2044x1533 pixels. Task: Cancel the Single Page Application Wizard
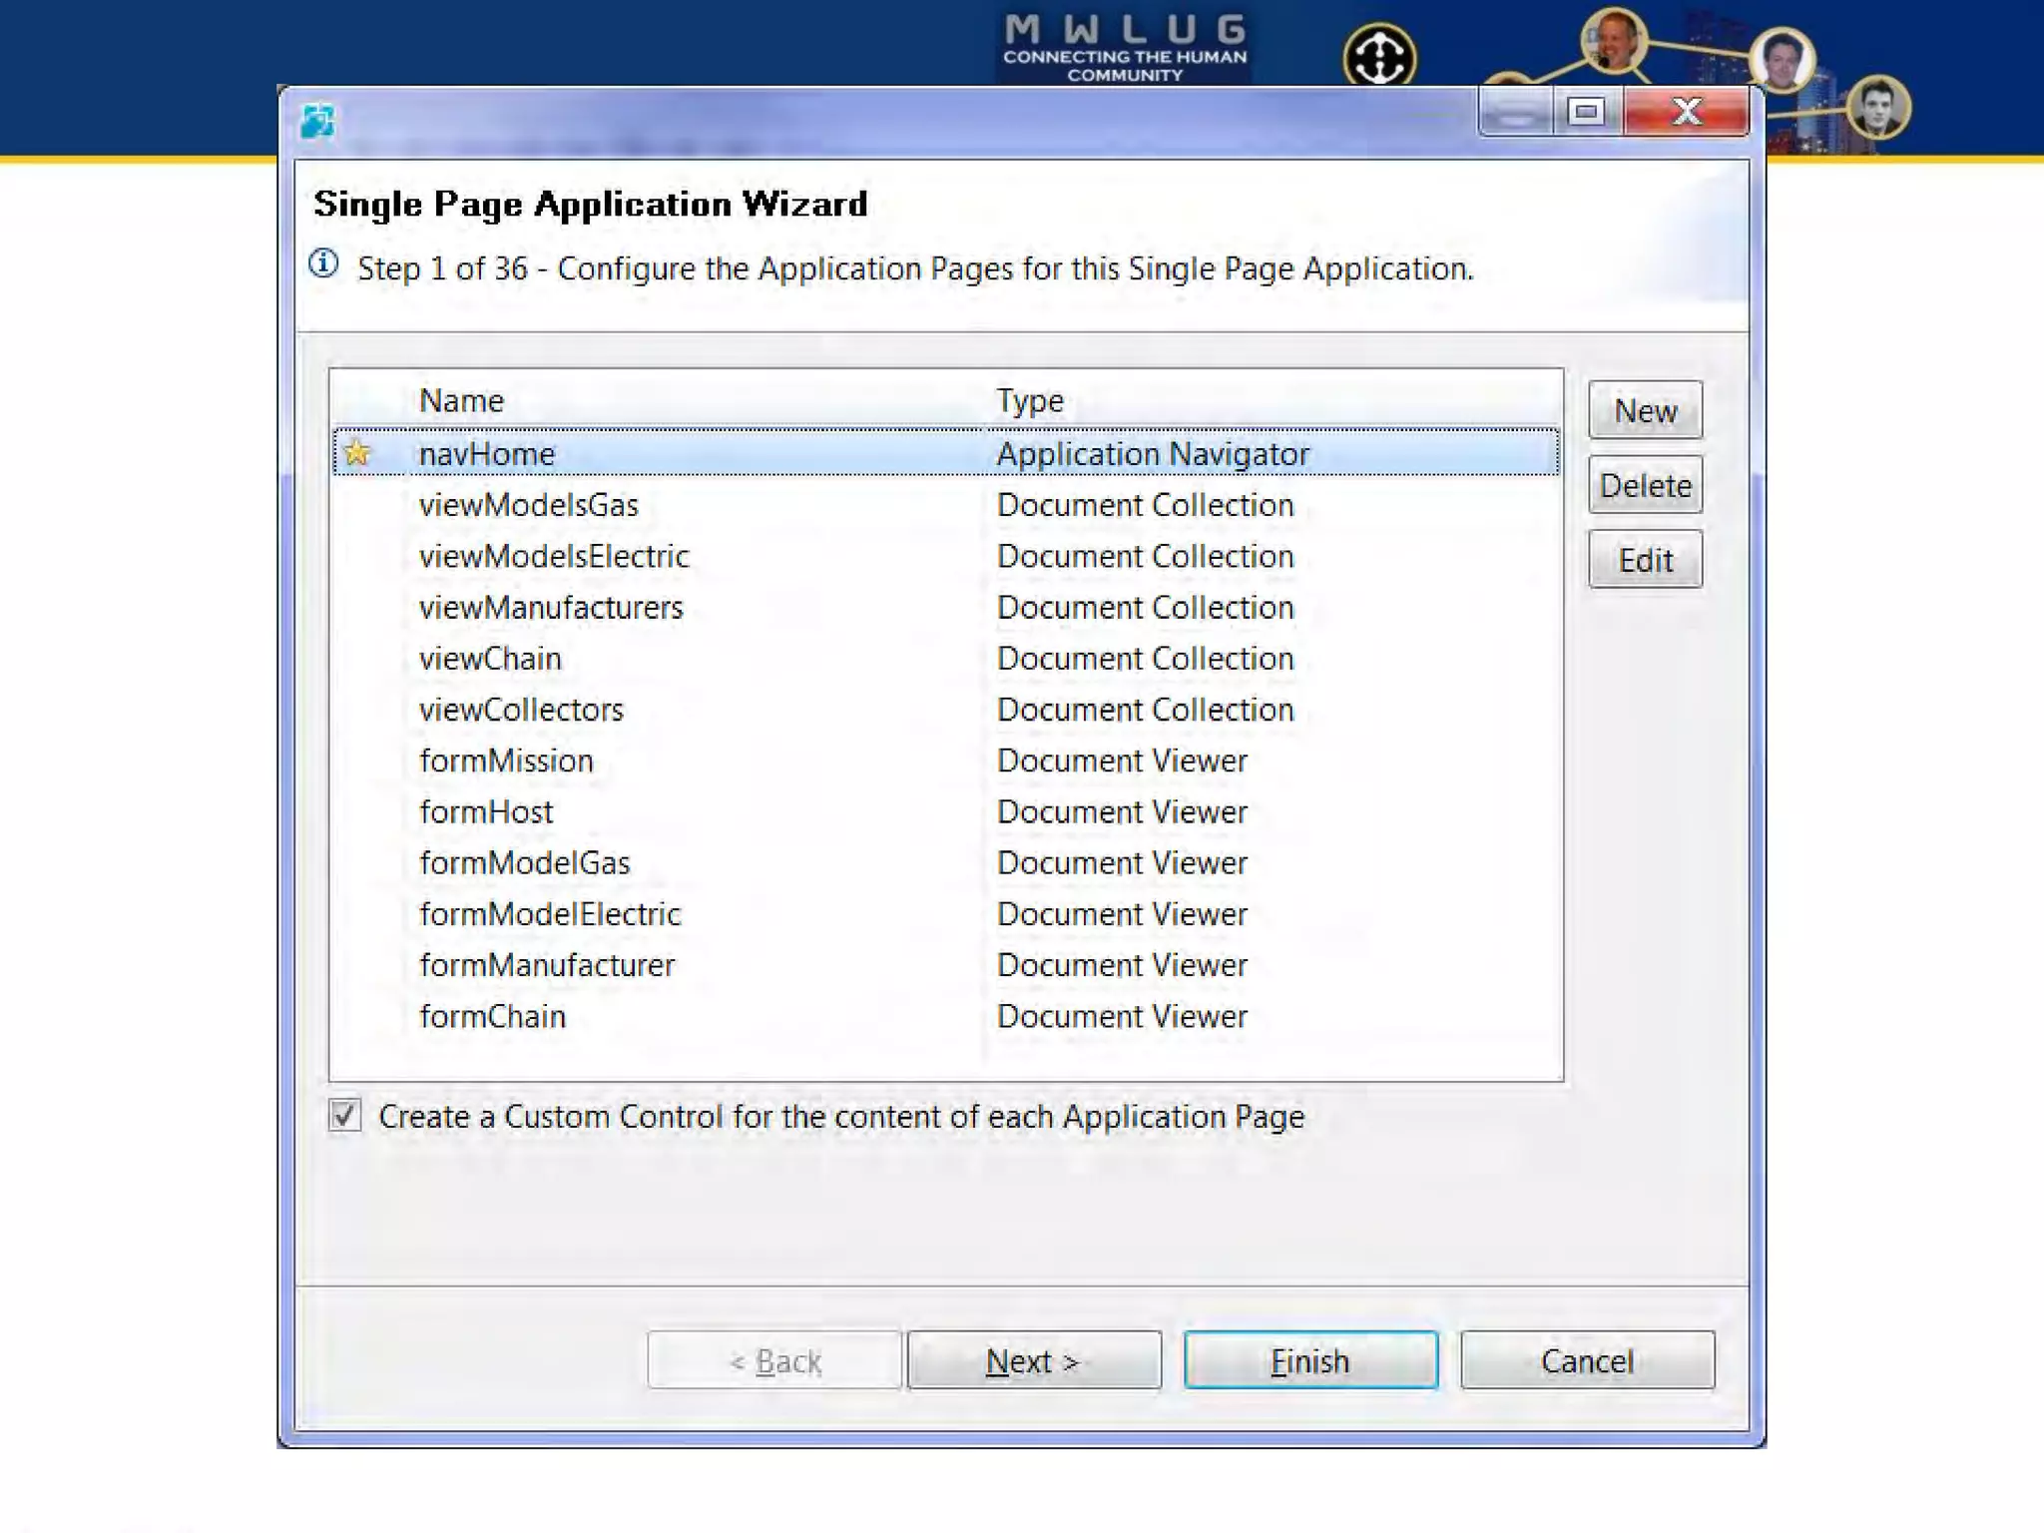1586,1360
